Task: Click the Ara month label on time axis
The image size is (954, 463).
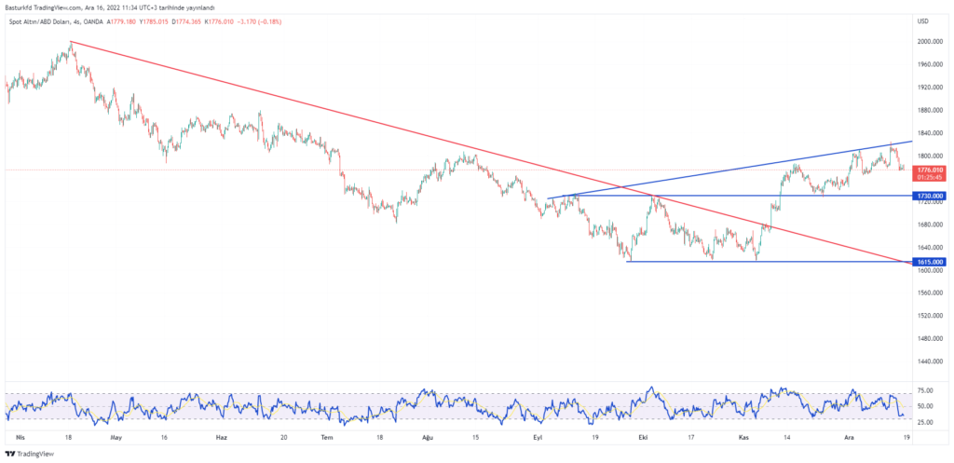Action: 849,437
